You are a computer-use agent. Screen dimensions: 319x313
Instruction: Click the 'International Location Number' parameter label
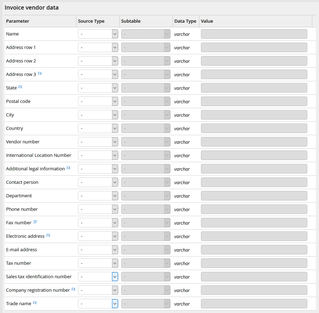pyautogui.click(x=39, y=155)
